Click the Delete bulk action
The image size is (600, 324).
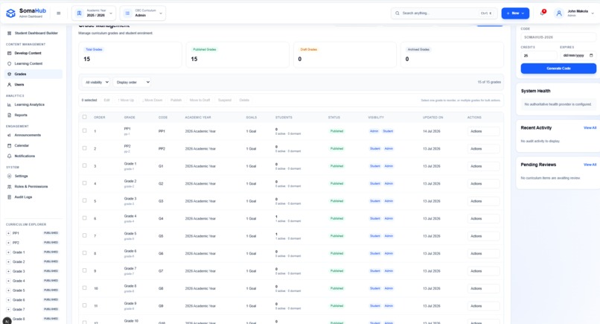click(244, 101)
